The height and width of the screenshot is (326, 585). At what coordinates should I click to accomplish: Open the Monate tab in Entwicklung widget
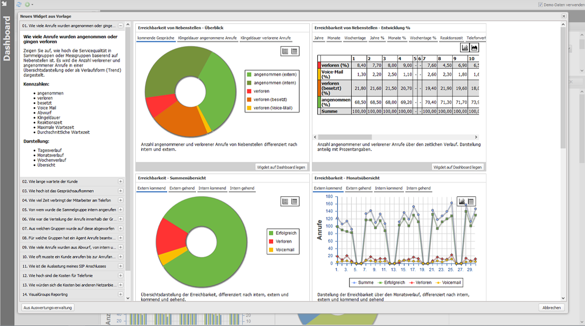(x=334, y=38)
